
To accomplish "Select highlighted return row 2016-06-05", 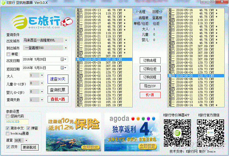I will tap(196, 76).
